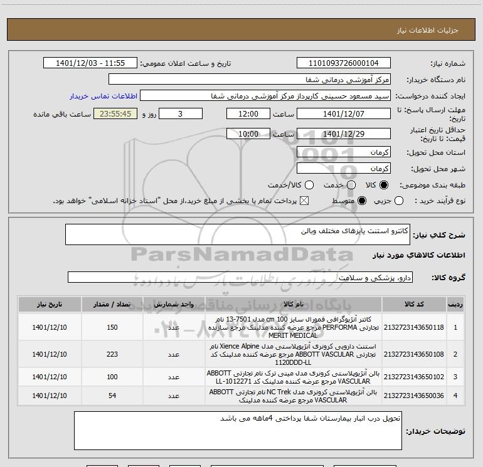Click the اطلاعات کالاهای مورد نیاز heading
Screen dimensions: 483x467
tap(419, 255)
